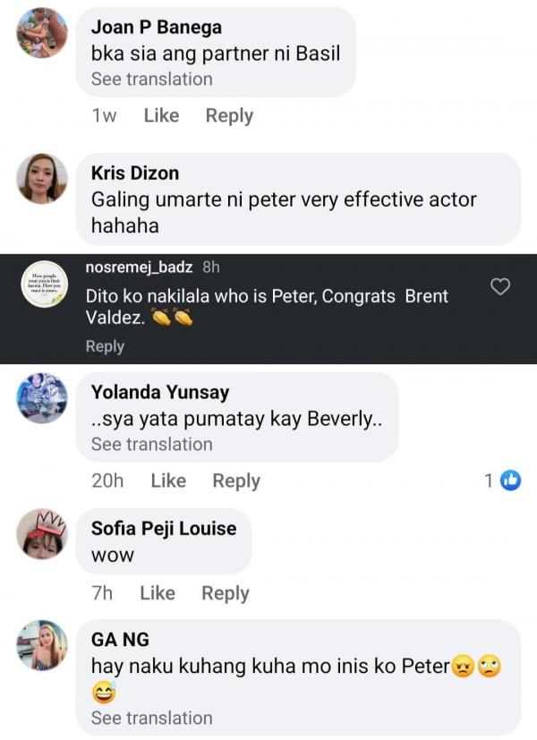Show translation for Yolanda Yunsay's comment
Image resolution: width=537 pixels, height=740 pixels.
[151, 444]
